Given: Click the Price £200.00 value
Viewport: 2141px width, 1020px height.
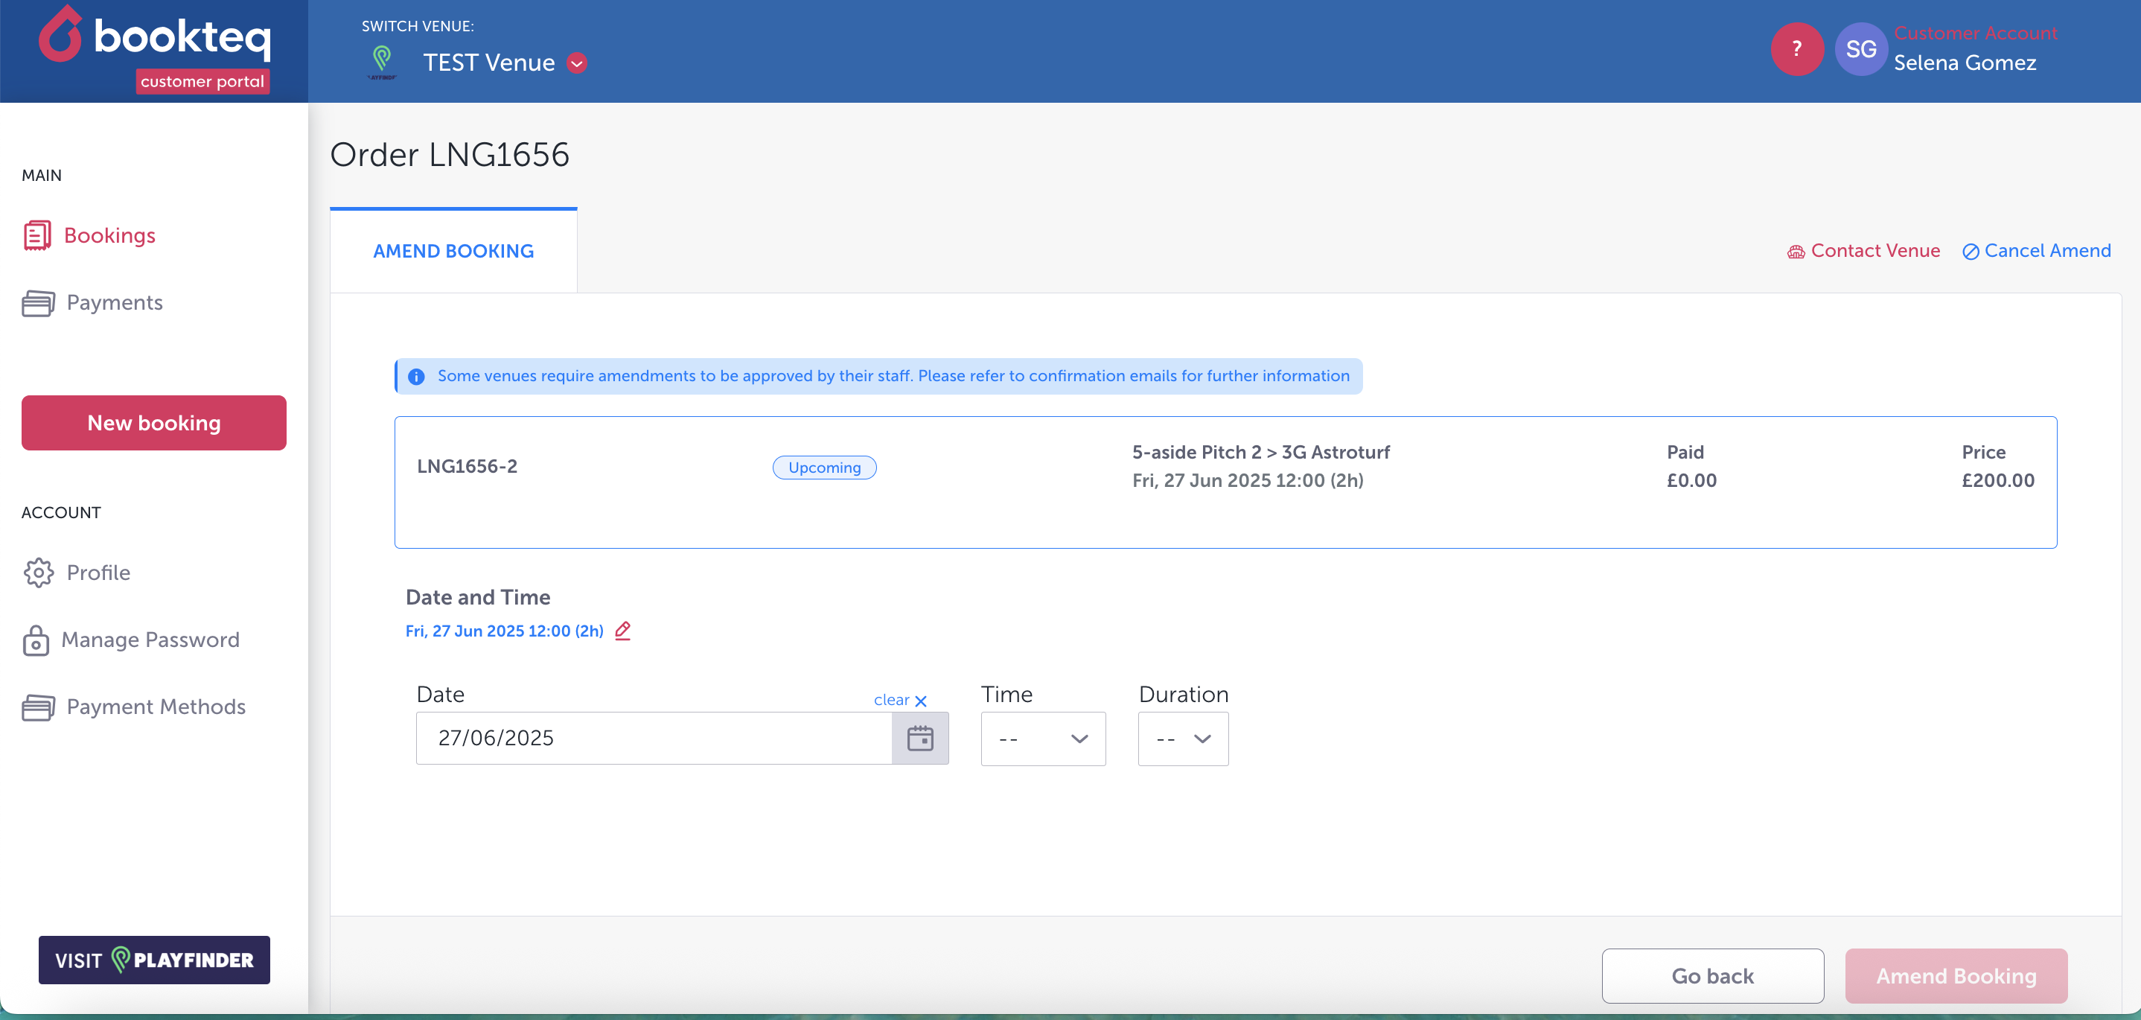Looking at the screenshot, I should click(x=1998, y=480).
